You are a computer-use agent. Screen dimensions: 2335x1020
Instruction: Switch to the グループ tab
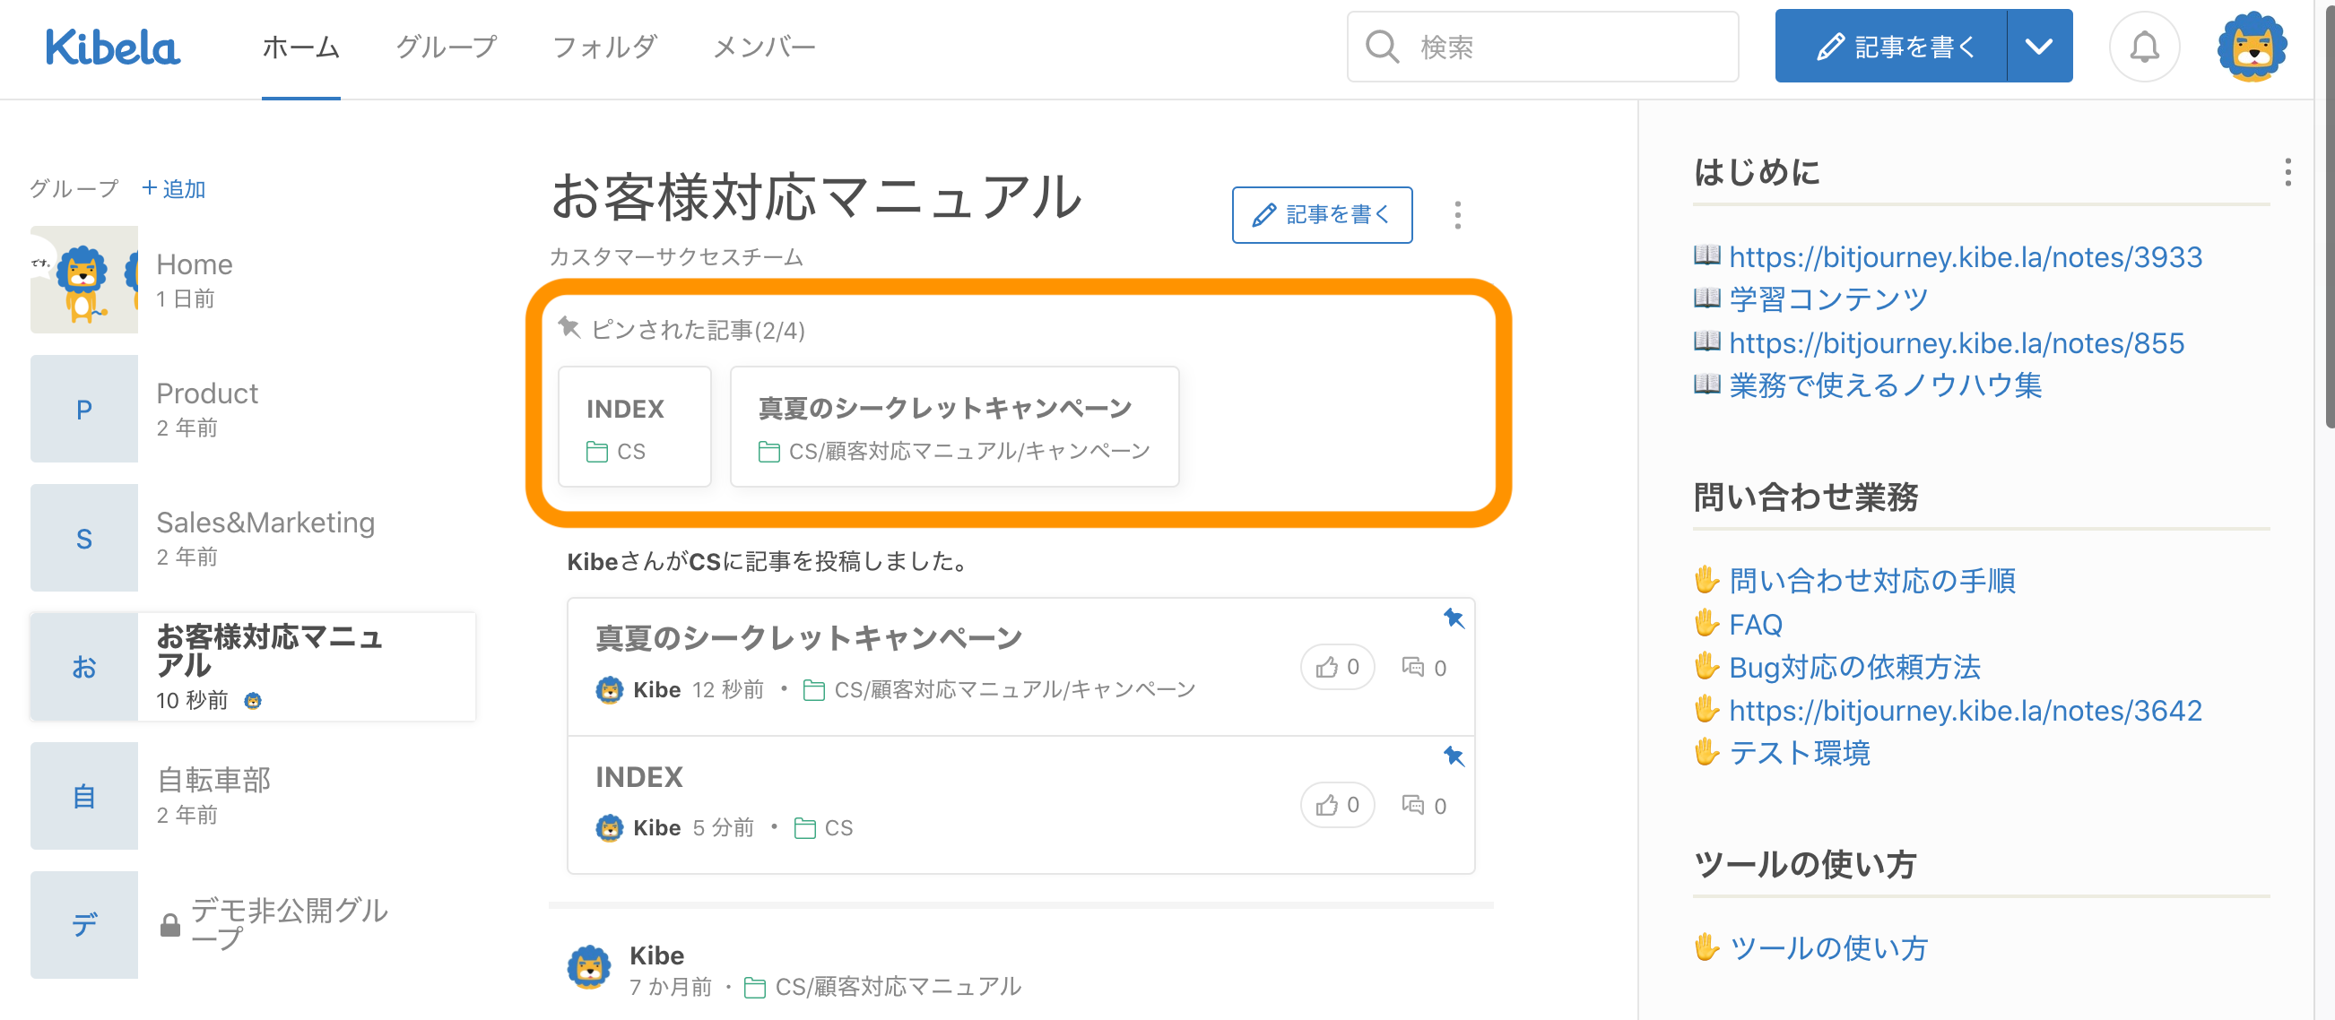point(446,48)
